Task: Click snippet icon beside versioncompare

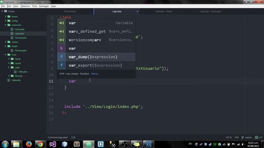Action: 61,40
